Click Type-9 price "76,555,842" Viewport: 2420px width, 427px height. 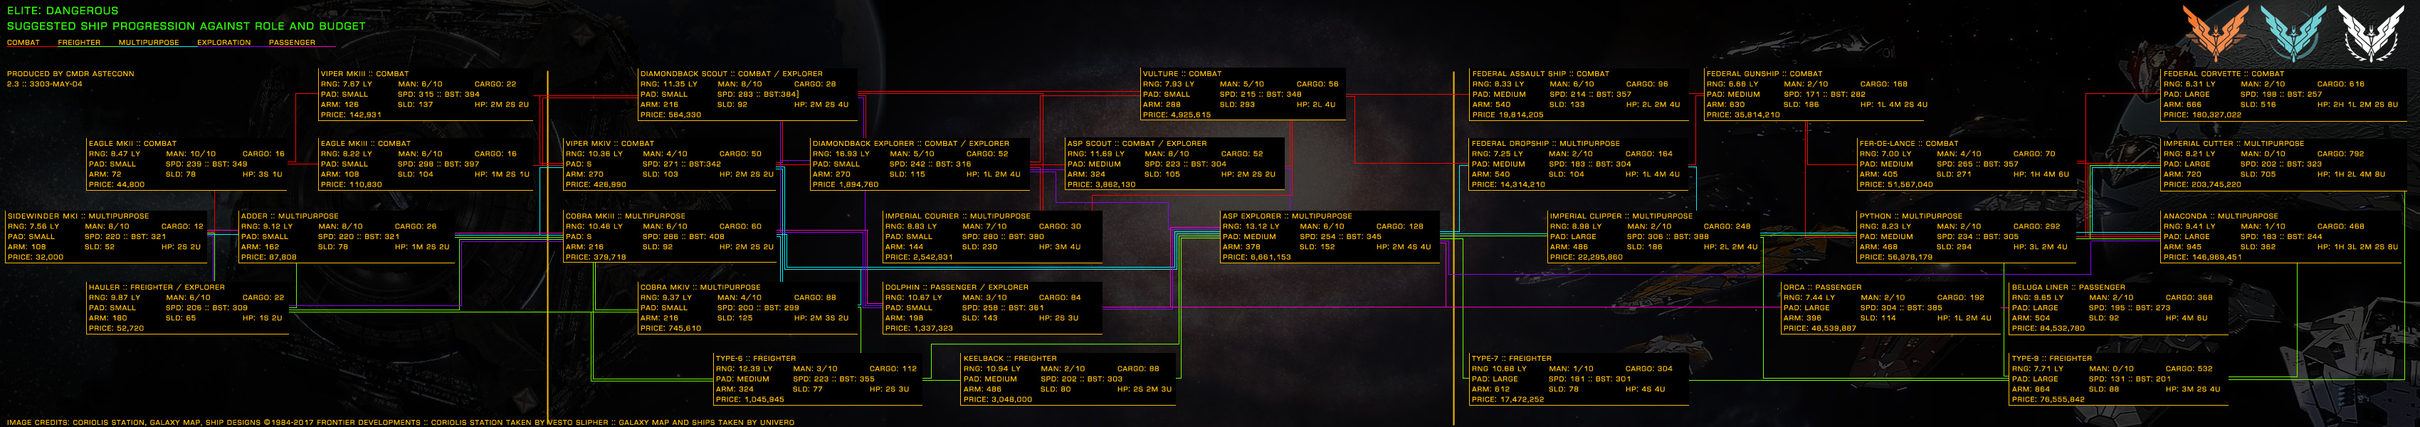click(2062, 400)
